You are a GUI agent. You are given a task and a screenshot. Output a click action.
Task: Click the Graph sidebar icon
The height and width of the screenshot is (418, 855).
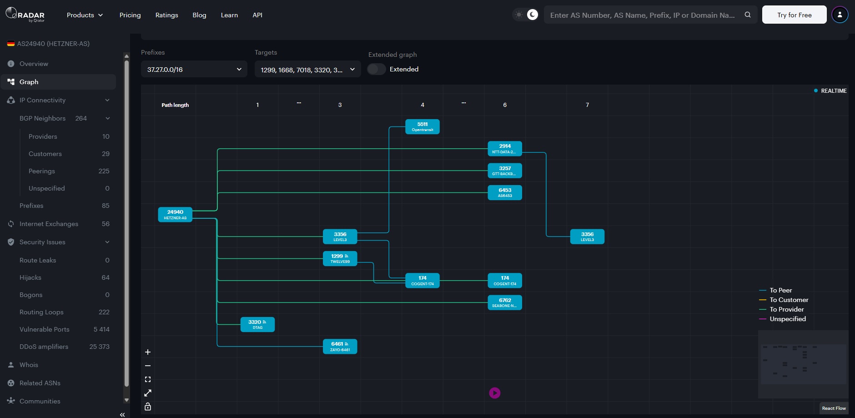click(11, 82)
